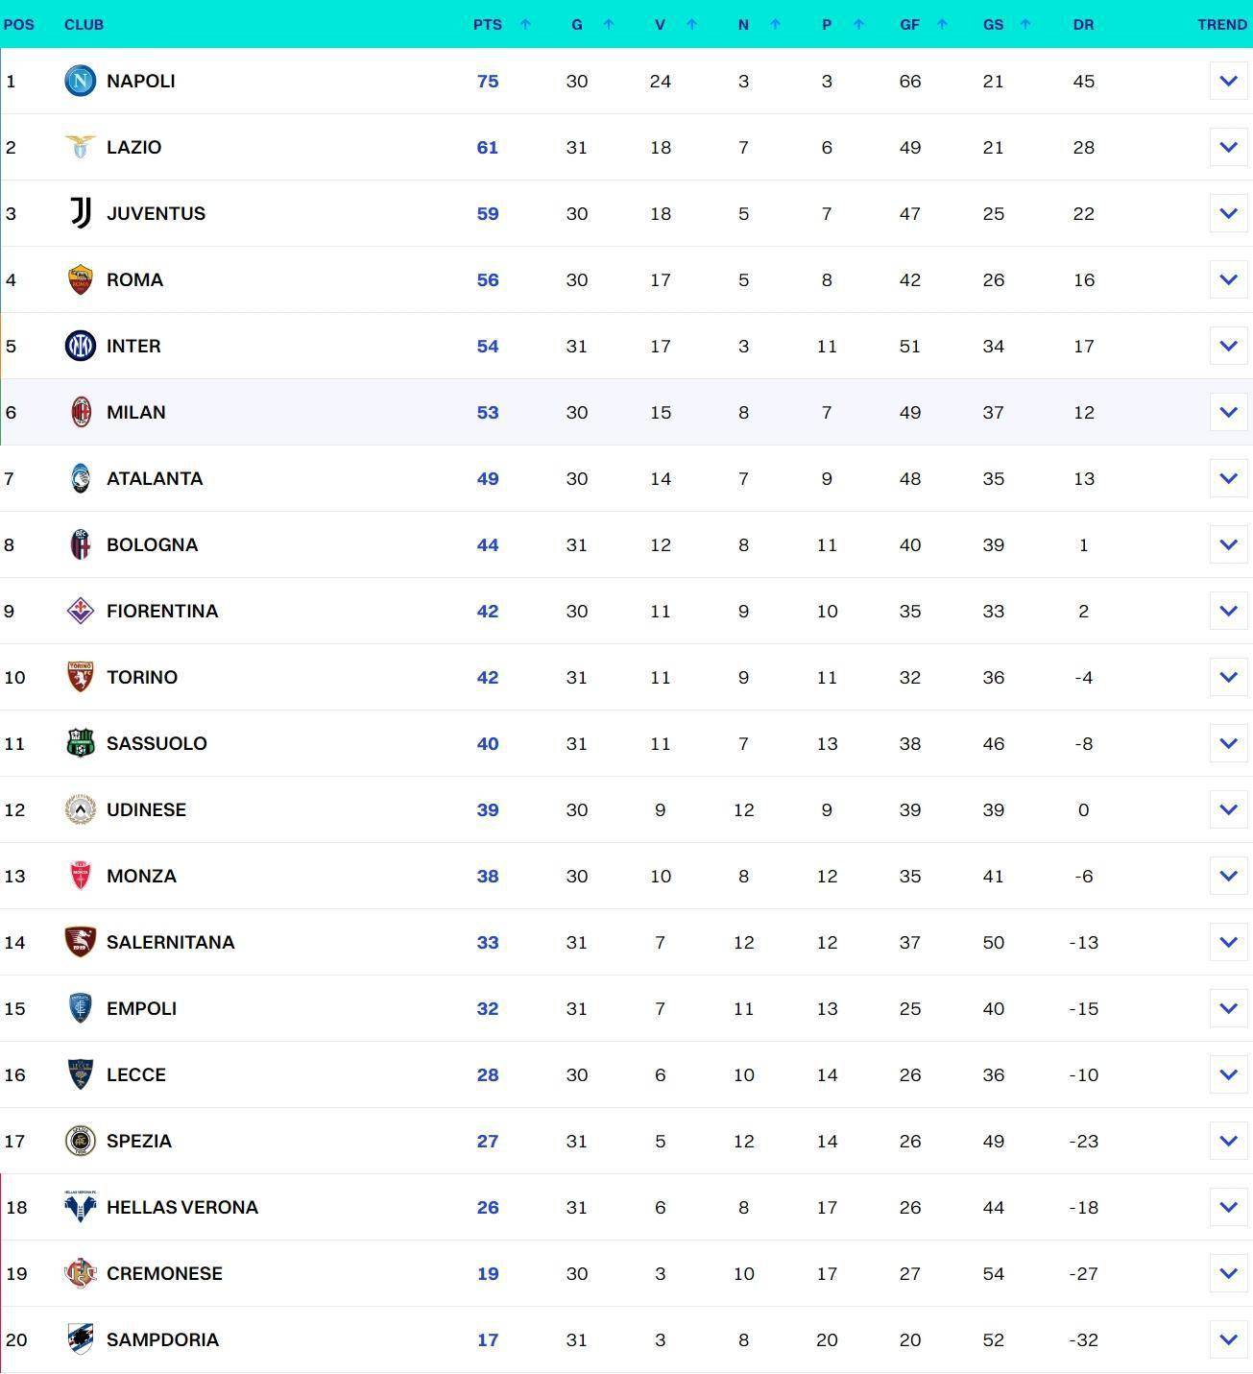
Task: Click the Fiorentina crest icon
Action: pos(81,611)
